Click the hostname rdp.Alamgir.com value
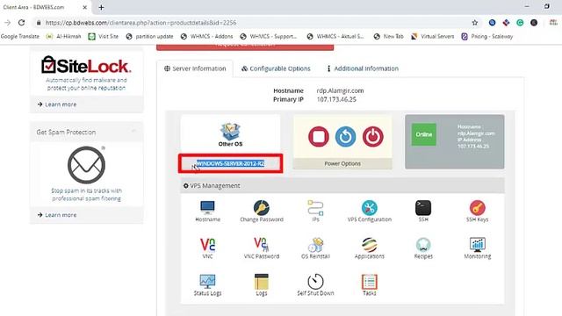 [x=340, y=90]
